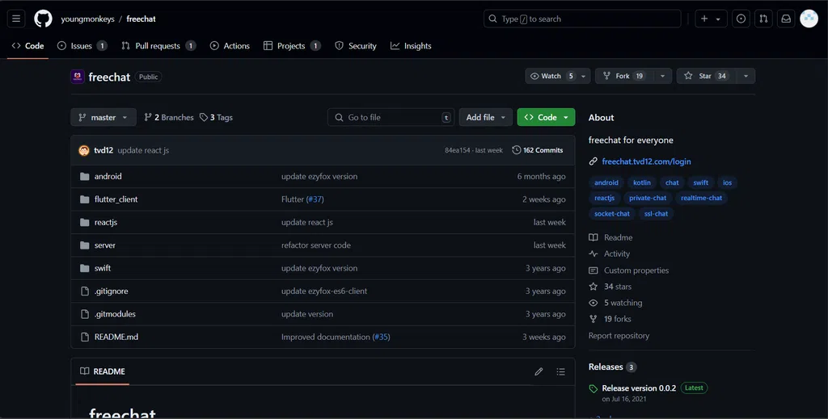Open pull request #37 link
The width and height of the screenshot is (828, 419).
coord(315,199)
